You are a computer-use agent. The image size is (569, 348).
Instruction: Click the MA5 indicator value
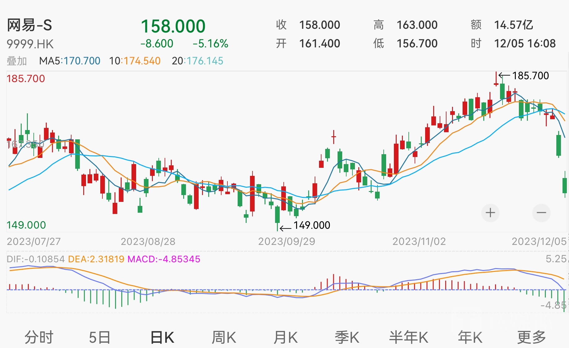tap(70, 61)
